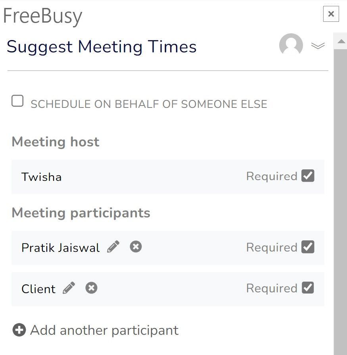Click the SCHEDULE ON BEHALF OF SOMEONE ELSE label
Image resolution: width=347 pixels, height=355 pixels.
pos(149,104)
